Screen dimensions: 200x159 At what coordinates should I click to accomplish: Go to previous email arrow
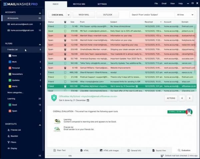[182, 98]
